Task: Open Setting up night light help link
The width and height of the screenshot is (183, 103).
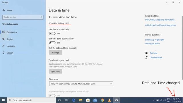Action: click(x=155, y=40)
